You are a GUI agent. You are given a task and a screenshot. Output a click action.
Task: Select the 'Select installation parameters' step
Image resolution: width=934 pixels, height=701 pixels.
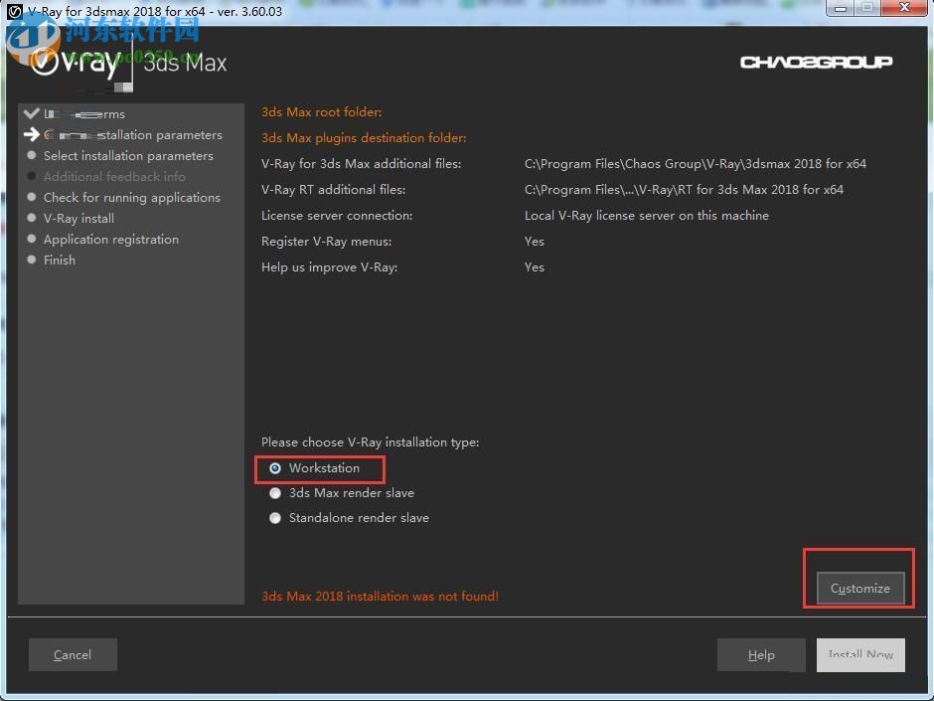(x=128, y=155)
